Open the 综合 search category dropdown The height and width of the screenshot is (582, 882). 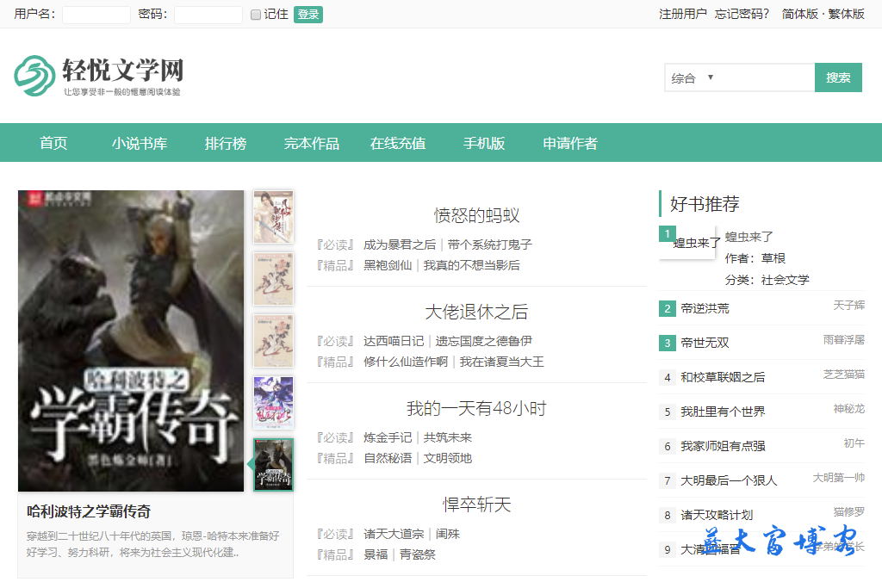tap(693, 77)
